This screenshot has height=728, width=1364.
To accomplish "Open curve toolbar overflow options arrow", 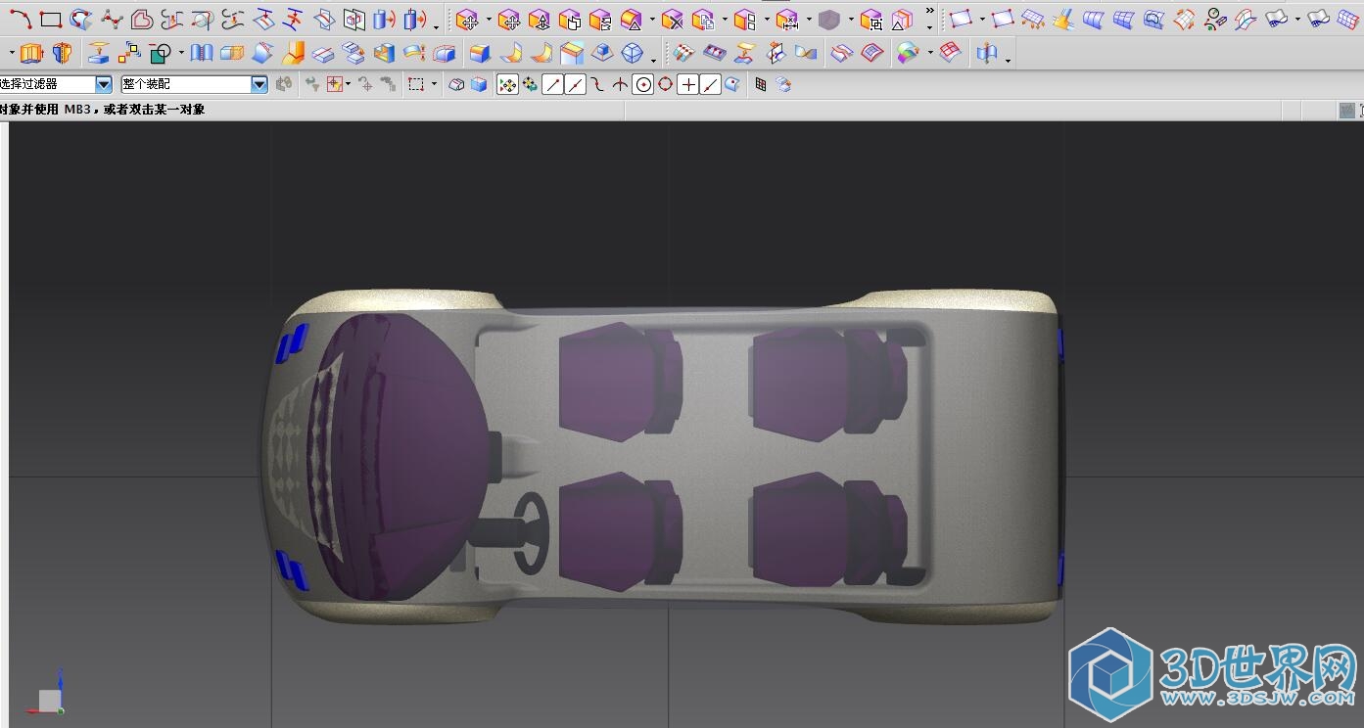I will [x=436, y=25].
